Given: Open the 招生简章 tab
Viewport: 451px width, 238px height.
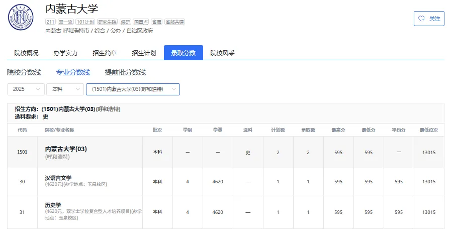Looking at the screenshot, I should tap(105, 53).
